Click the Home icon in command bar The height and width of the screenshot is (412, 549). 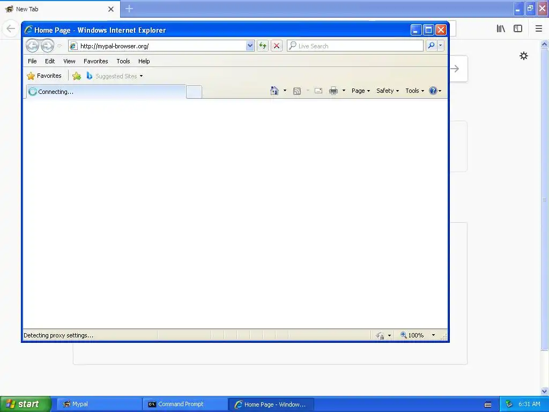(274, 91)
